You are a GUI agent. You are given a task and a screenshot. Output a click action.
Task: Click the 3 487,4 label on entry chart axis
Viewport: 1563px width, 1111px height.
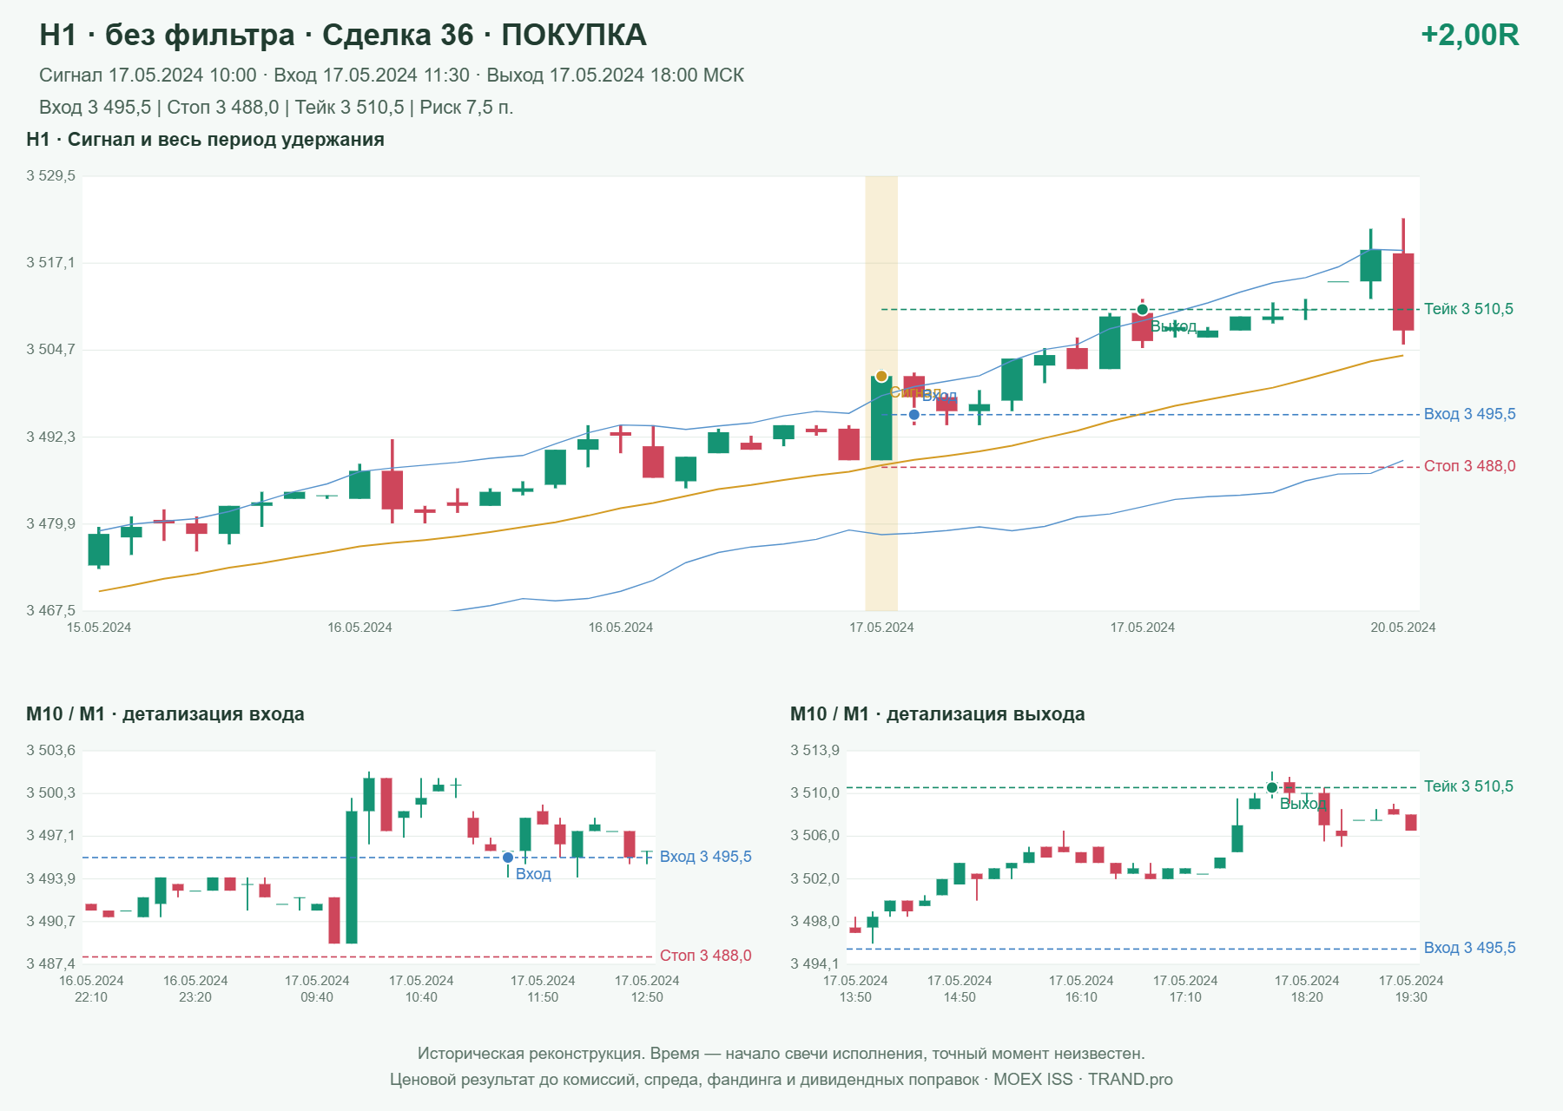pyautogui.click(x=50, y=963)
